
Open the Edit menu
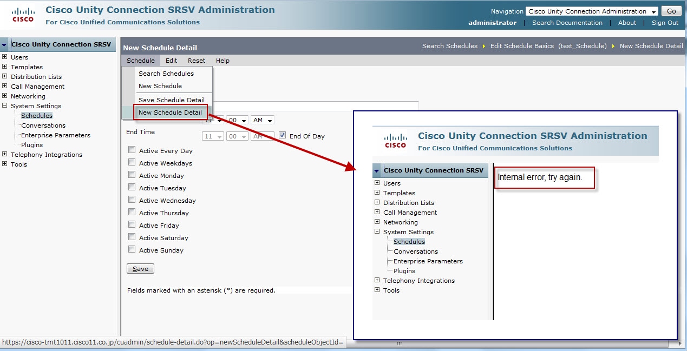(x=171, y=61)
